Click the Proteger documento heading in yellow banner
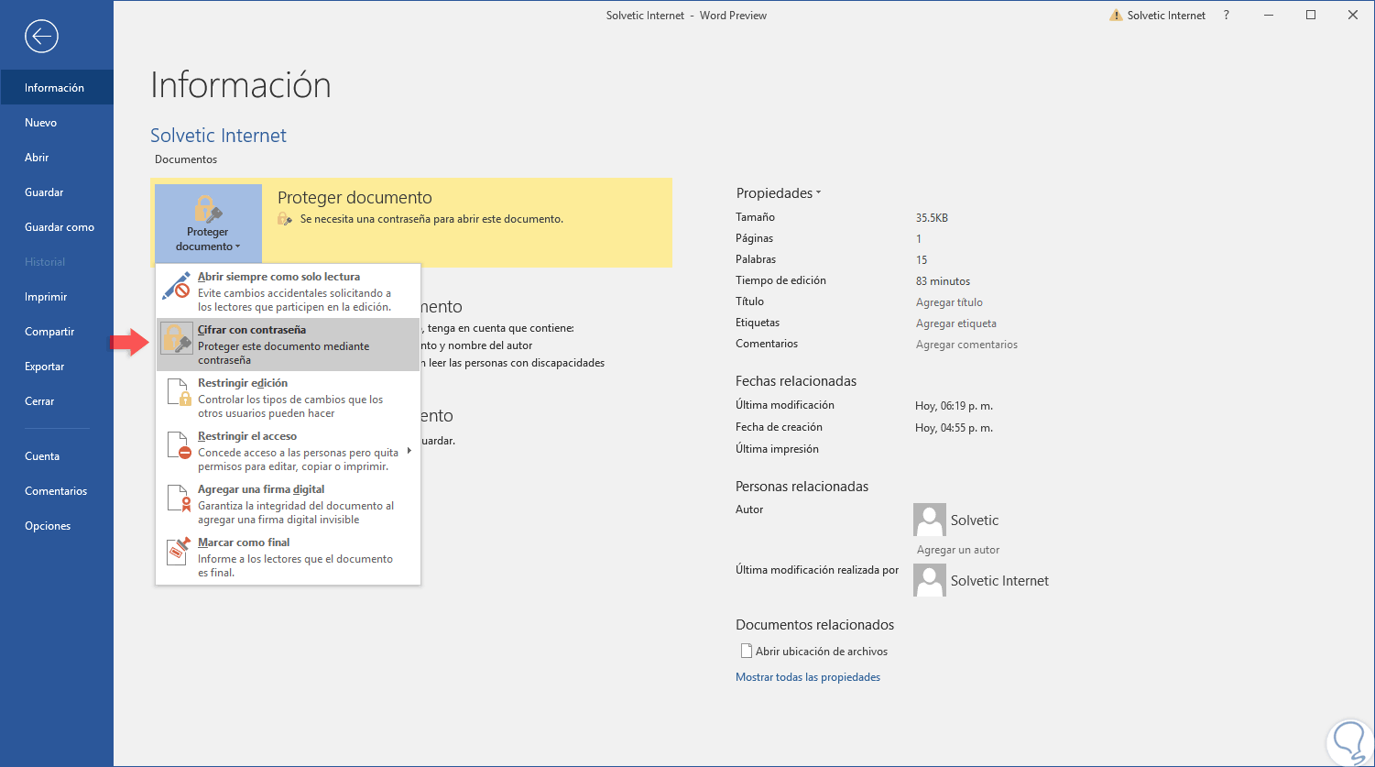This screenshot has height=767, width=1375. click(355, 197)
